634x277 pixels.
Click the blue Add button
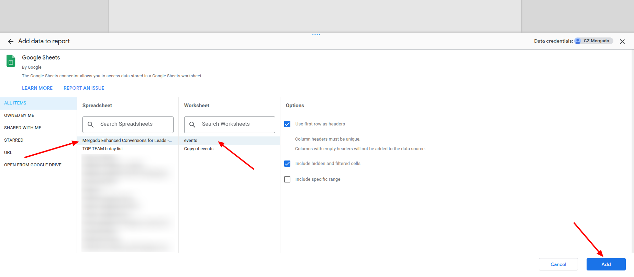[x=606, y=264]
